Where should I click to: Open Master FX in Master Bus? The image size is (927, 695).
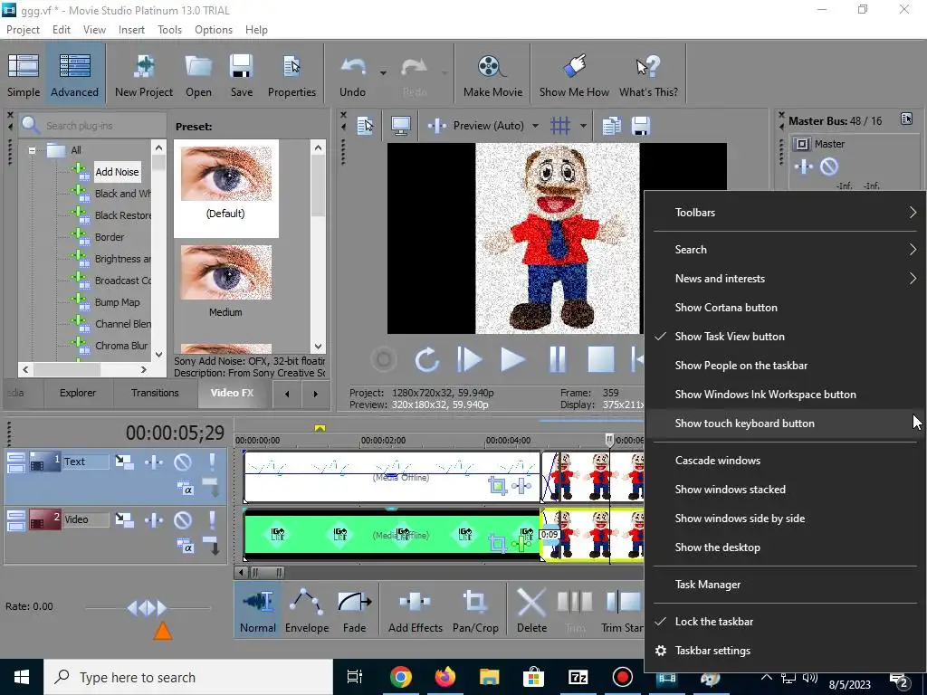tap(803, 167)
